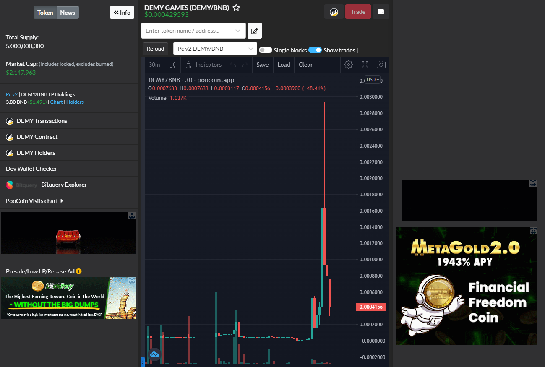This screenshot has height=367, width=545.
Task: Change the 30m chart interval
Action: pos(155,65)
